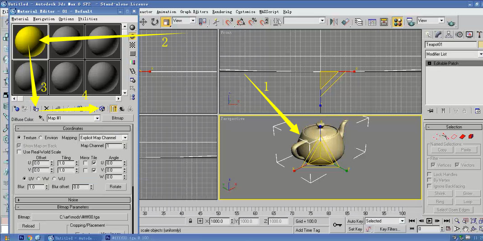Click the eyedropper pick-material icon
The width and height of the screenshot is (483, 241).
(x=42, y=118)
